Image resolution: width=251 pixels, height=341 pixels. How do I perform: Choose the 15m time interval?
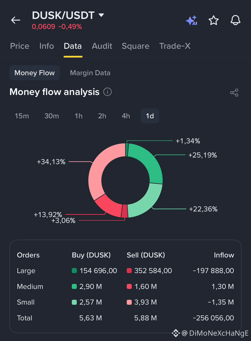point(22,116)
